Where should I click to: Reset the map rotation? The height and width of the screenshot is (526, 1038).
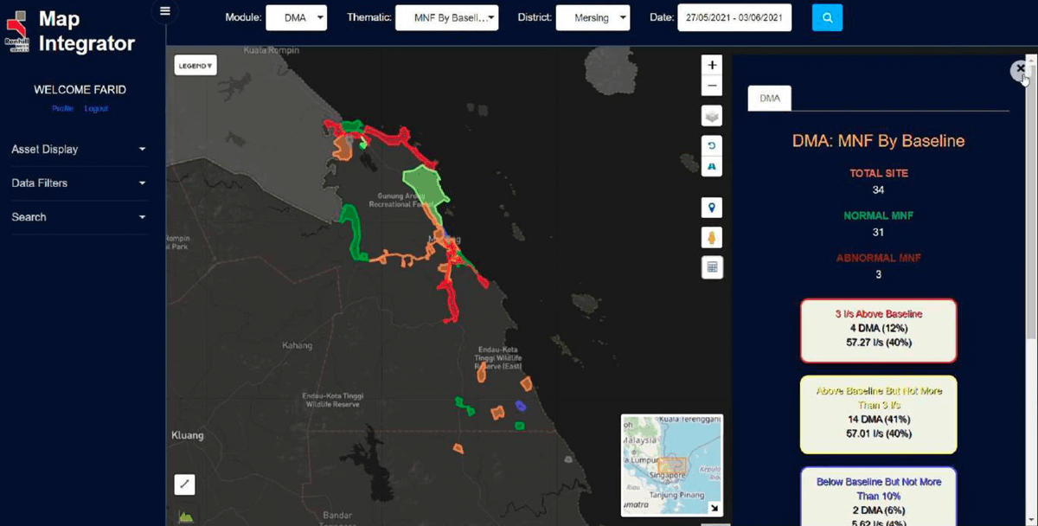click(711, 145)
